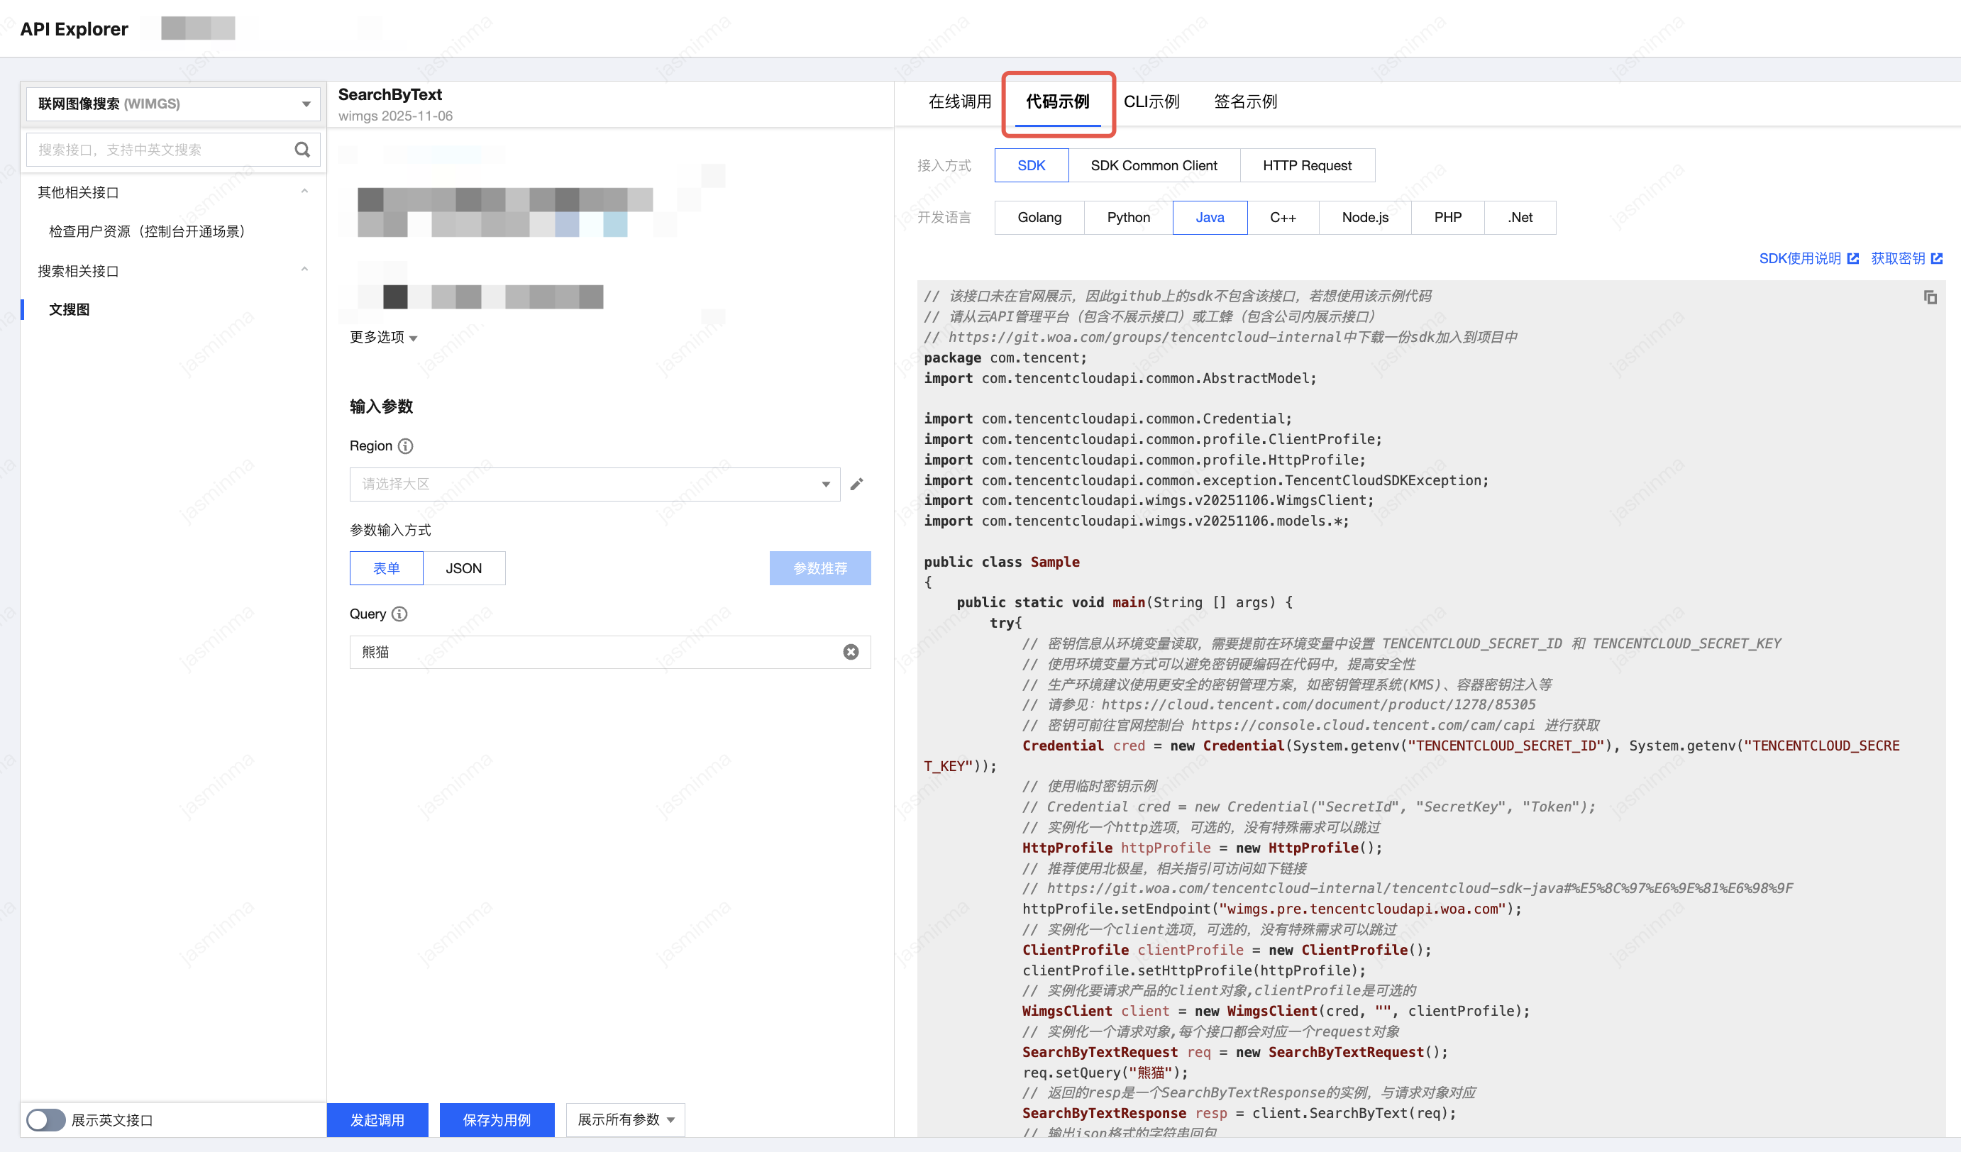This screenshot has height=1152, width=1961.
Task: Copy code with the copy icon
Action: [x=1930, y=297]
